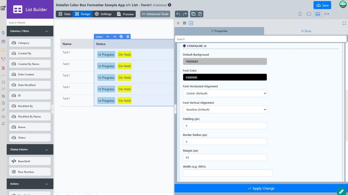The width and height of the screenshot is (348, 195).
Task: Toggle the desktop laptop view mode
Action: (x=318, y=14)
